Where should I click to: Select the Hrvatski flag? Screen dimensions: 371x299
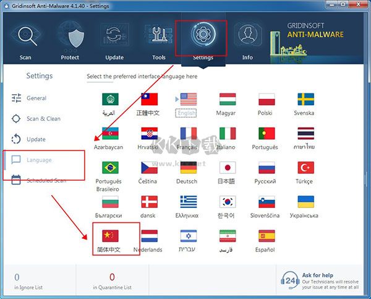coord(149,133)
